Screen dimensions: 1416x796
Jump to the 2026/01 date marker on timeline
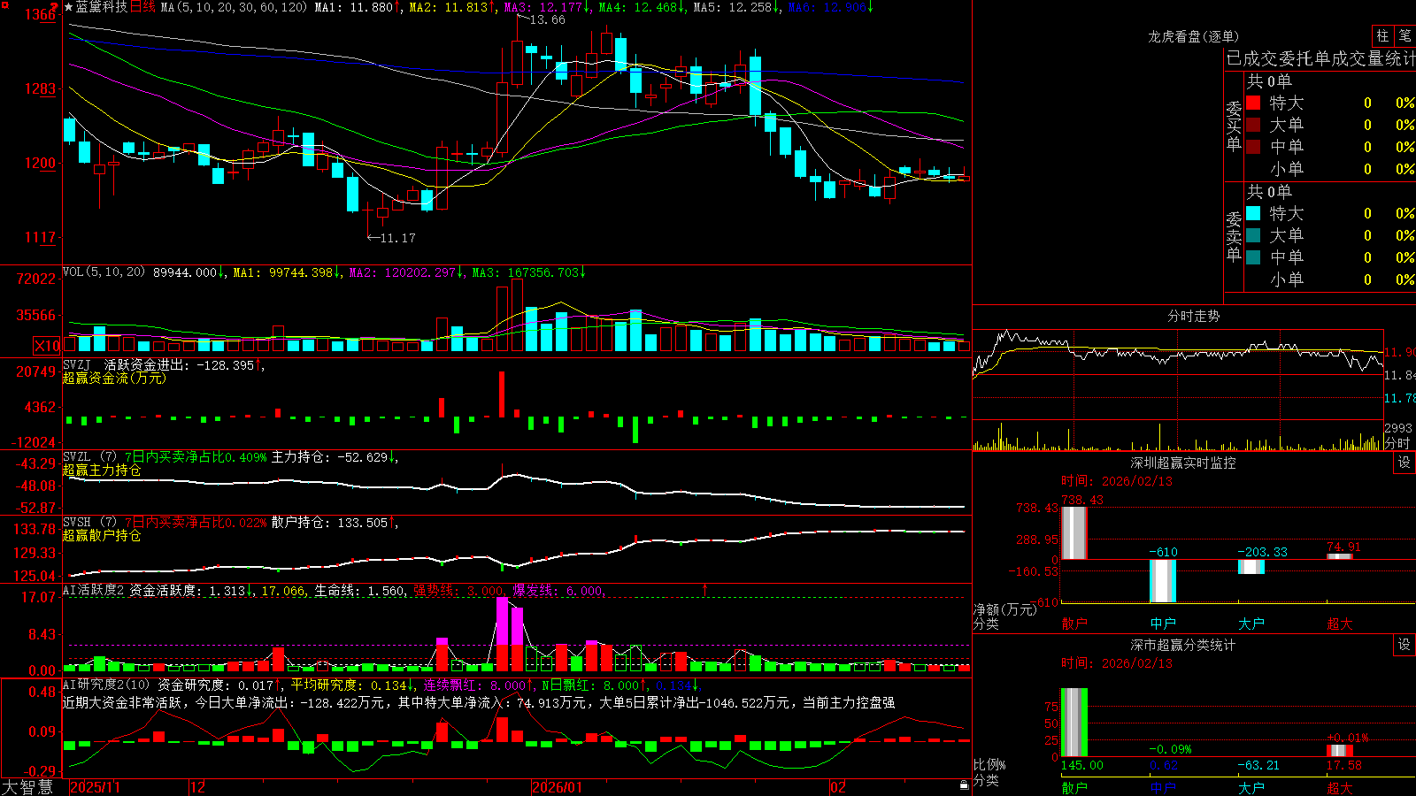tap(557, 787)
